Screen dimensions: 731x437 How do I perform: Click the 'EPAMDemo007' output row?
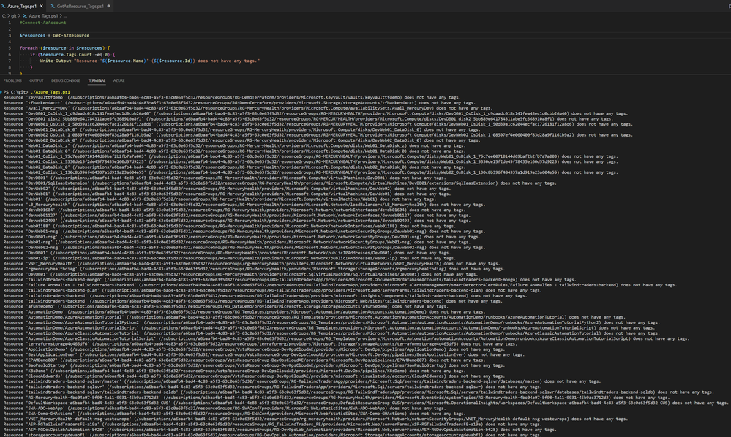point(244,360)
